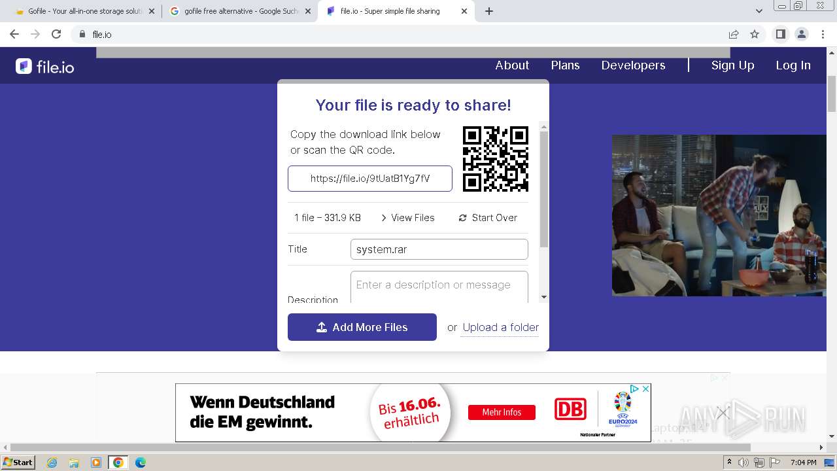Click the DB ad close X icon
Viewport: 837px width, 471px height.
pyautogui.click(x=645, y=389)
